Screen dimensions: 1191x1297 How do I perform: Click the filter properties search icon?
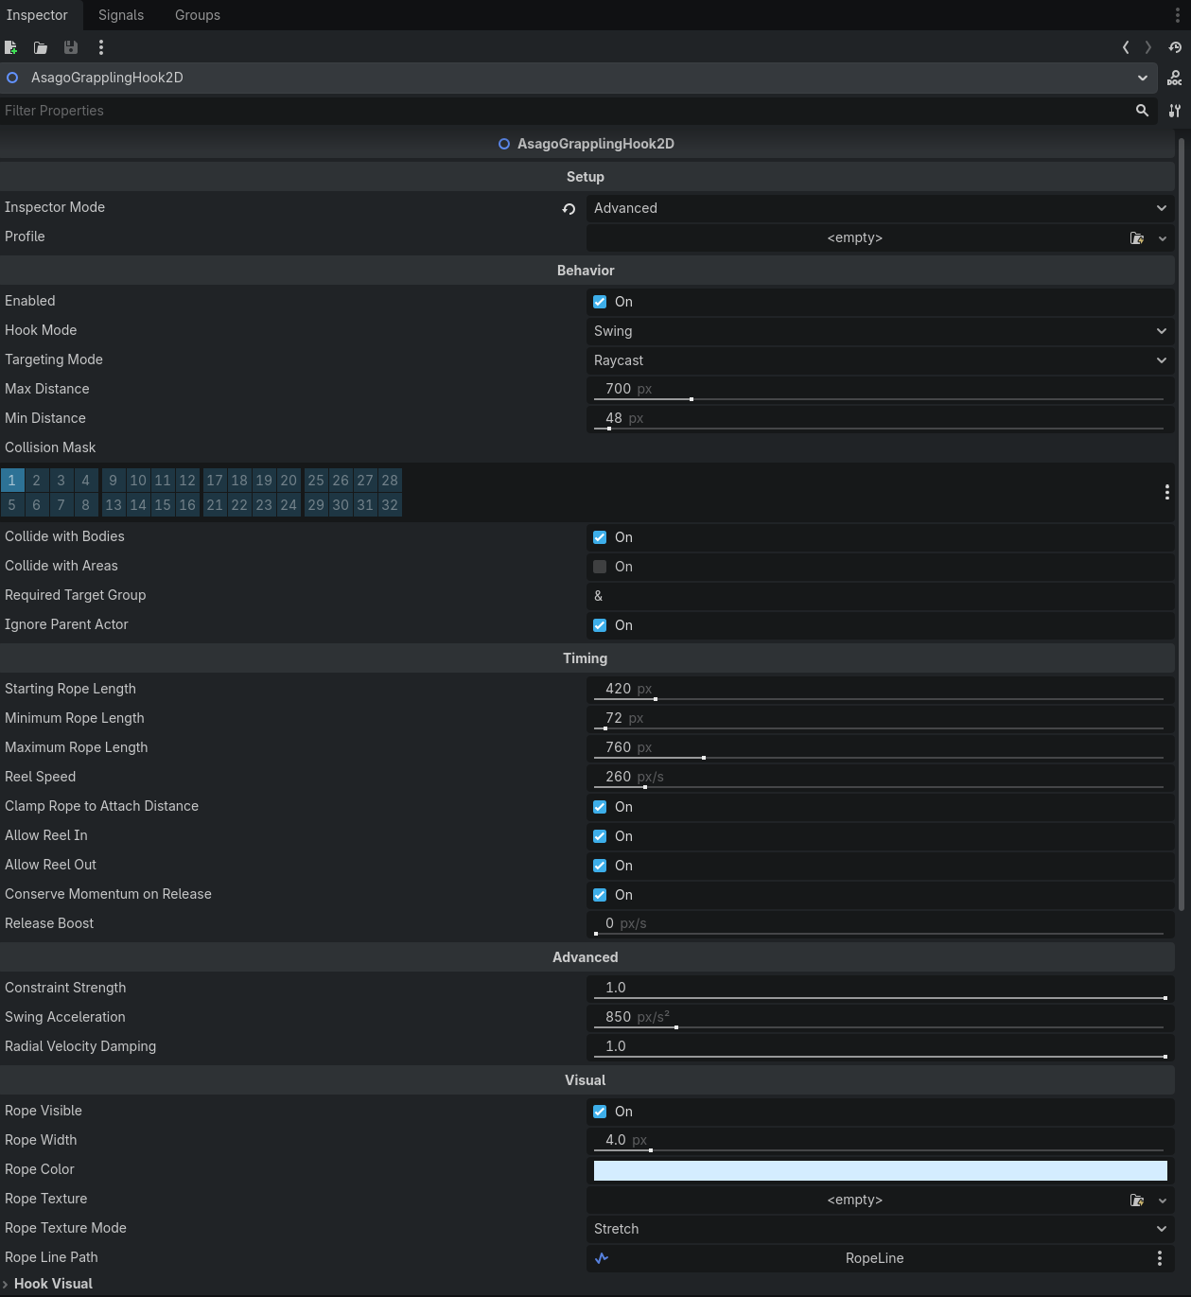pyautogui.click(x=1142, y=111)
